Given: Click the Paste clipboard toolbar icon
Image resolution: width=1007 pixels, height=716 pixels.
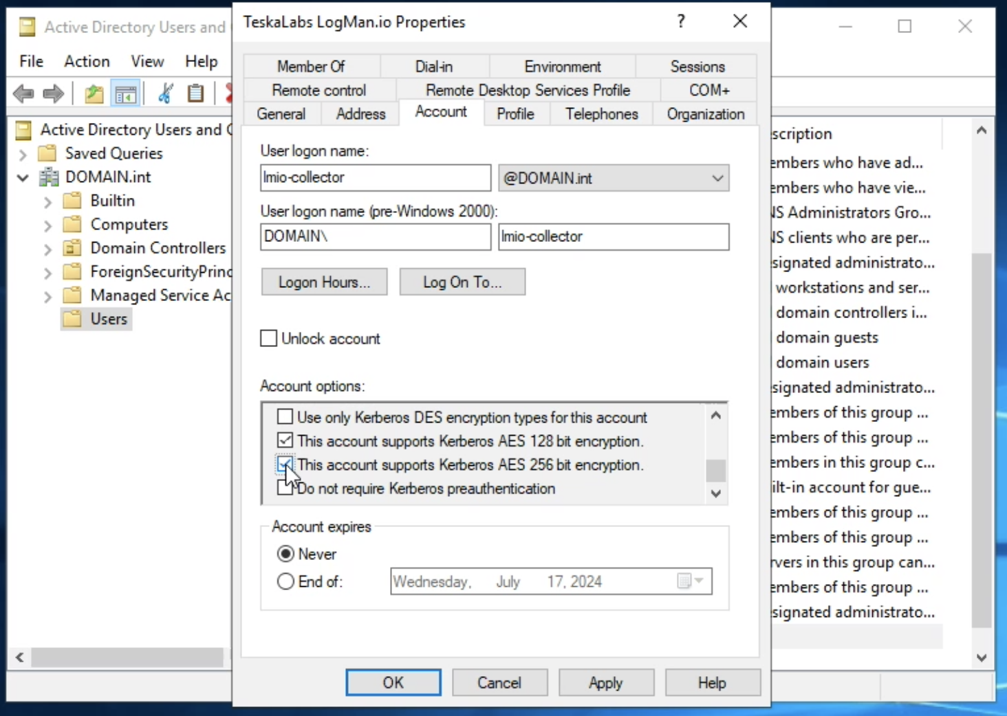Looking at the screenshot, I should 196,93.
